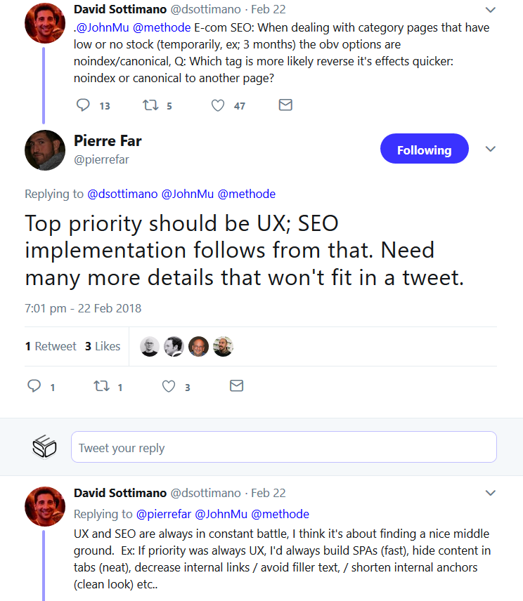Open David Sottimano's avatar on the bottom reply

(x=44, y=506)
